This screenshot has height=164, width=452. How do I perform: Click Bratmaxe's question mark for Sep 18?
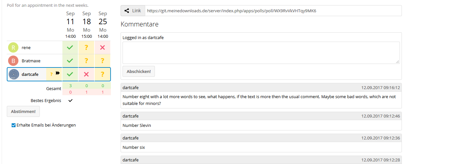(x=86, y=61)
